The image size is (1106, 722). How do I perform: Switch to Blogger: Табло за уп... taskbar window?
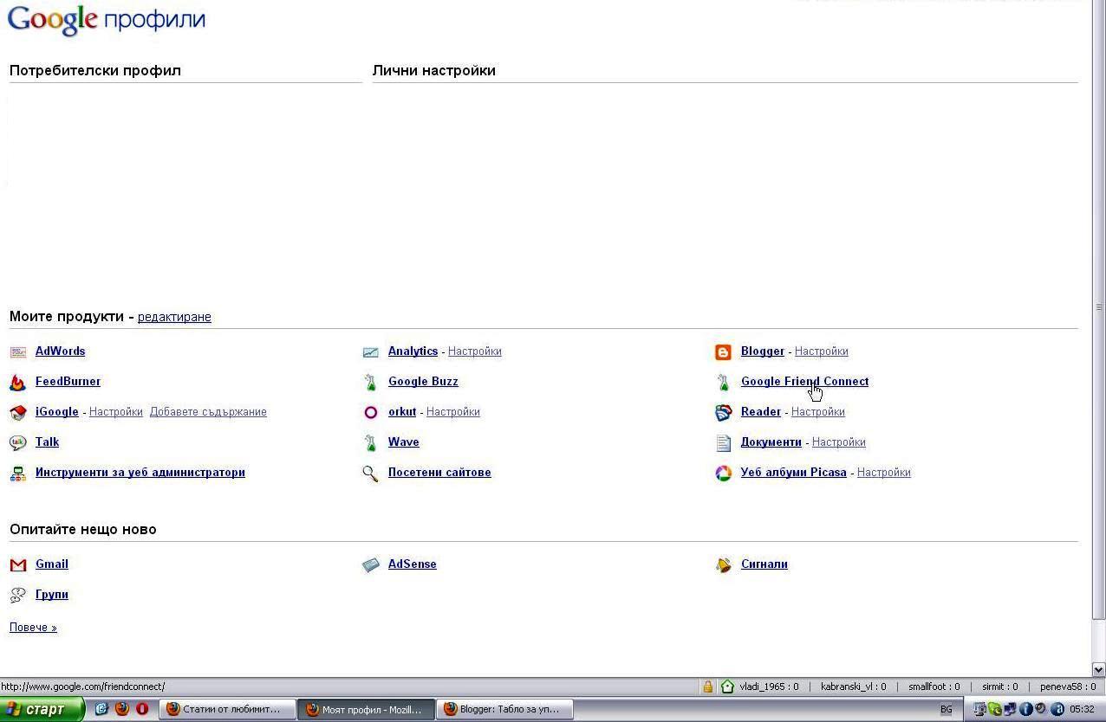[x=504, y=709]
